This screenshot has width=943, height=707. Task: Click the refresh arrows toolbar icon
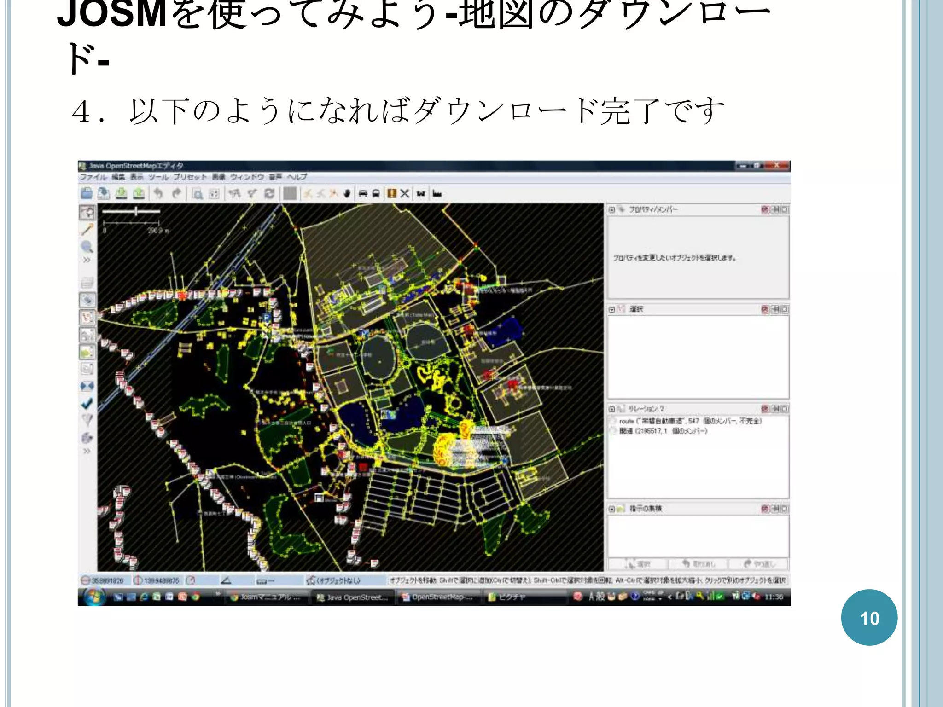(270, 194)
